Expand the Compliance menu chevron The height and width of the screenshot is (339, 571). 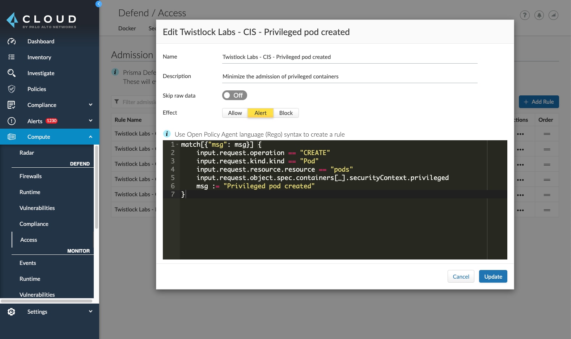(x=90, y=105)
